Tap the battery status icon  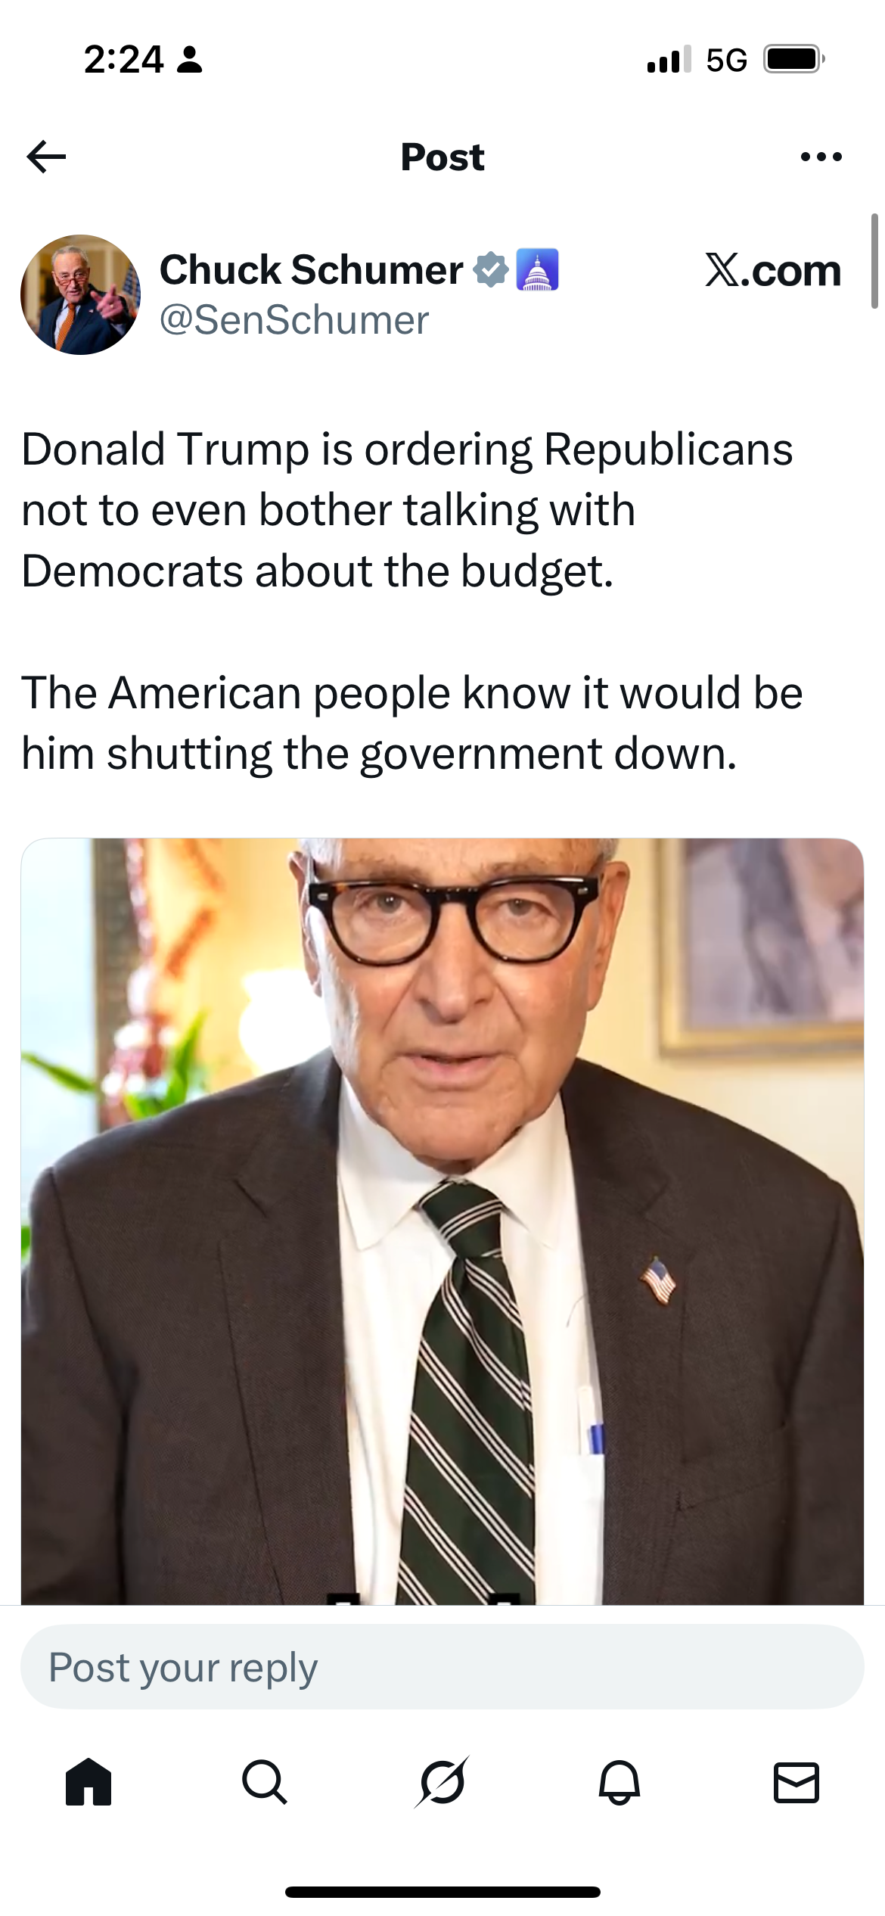click(793, 59)
